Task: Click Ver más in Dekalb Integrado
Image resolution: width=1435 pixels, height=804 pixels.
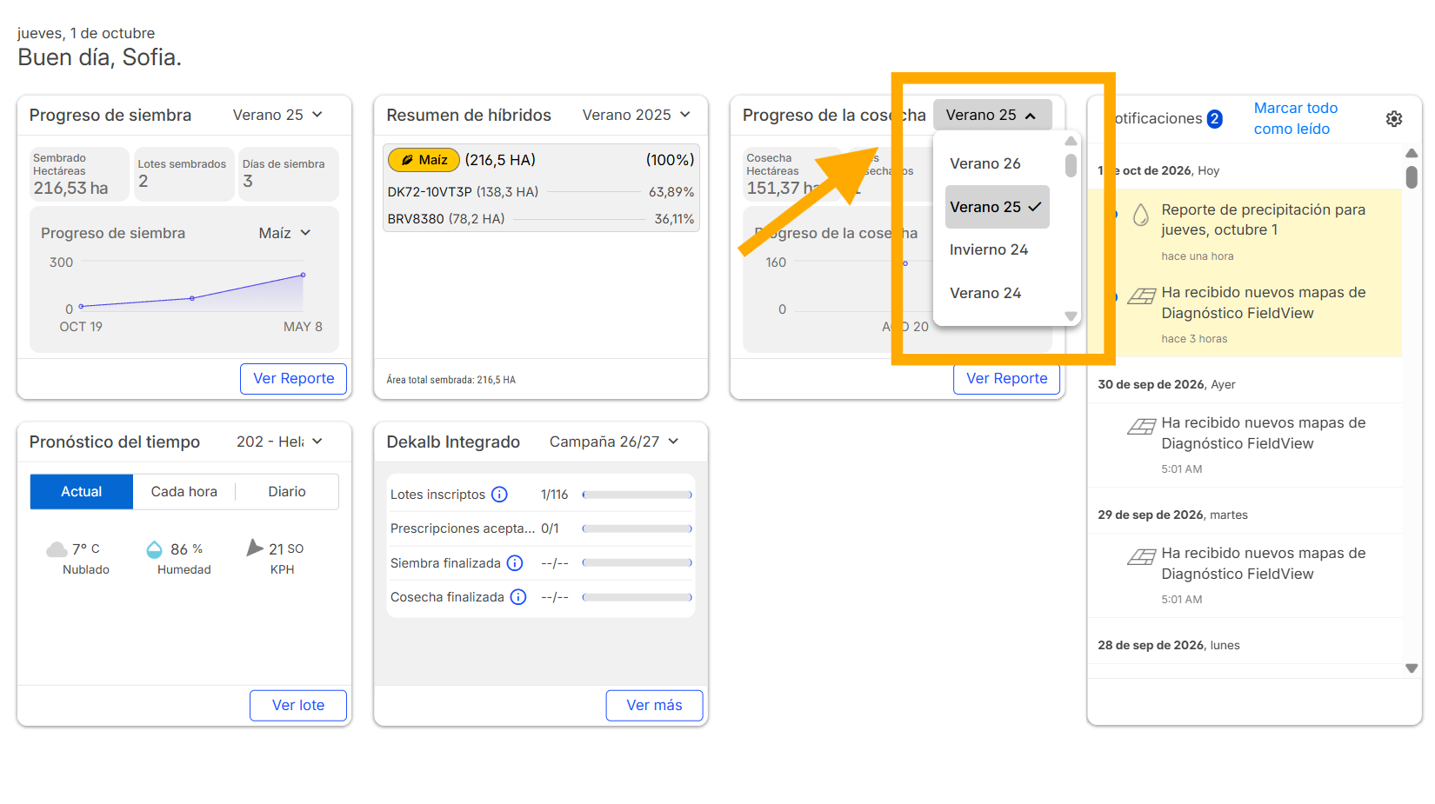Action: 655,706
